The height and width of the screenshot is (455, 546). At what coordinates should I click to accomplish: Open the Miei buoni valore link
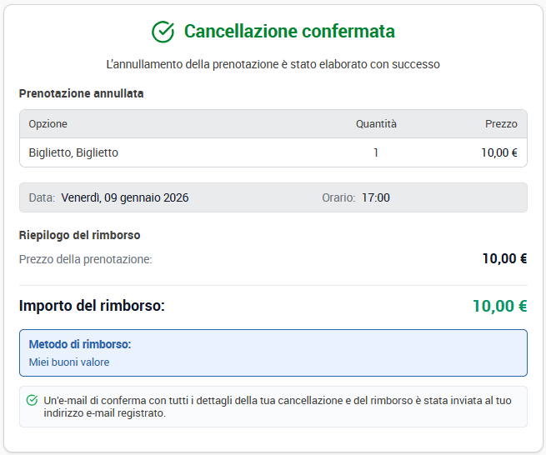tap(69, 362)
